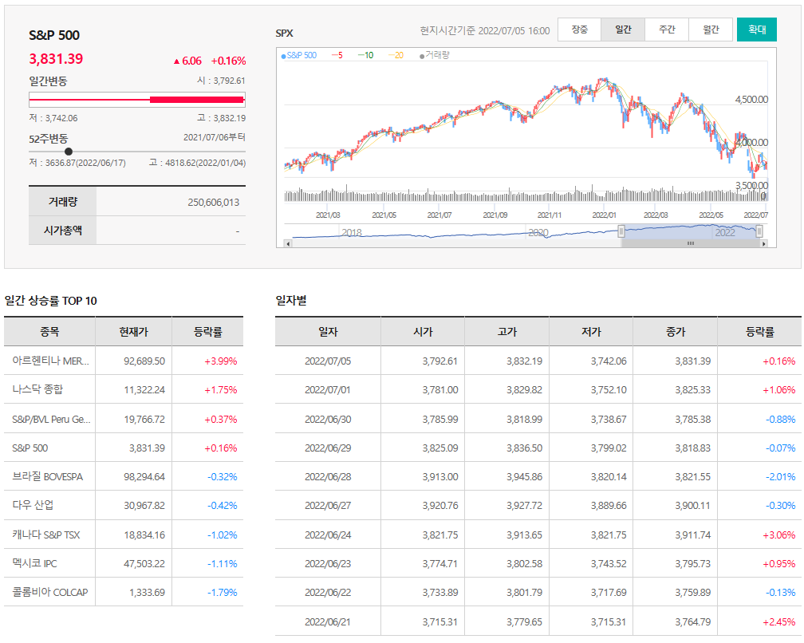
Task: Click the chart scrollbar left arrow
Action: [x=288, y=243]
